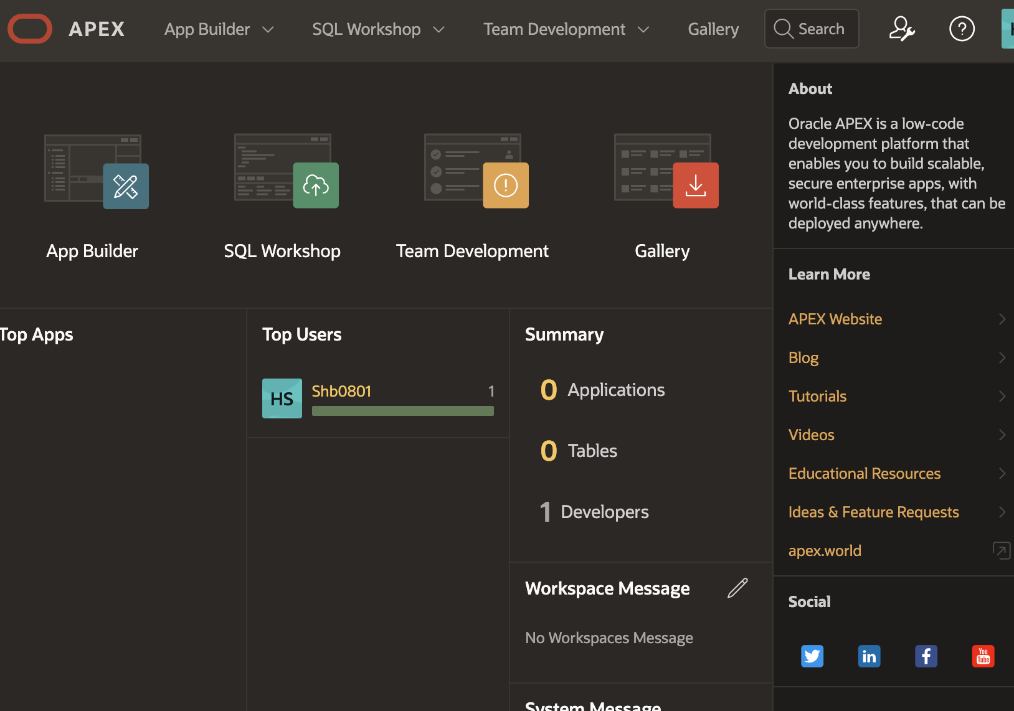Click chevron next to Blog
Viewport: 1014px width, 711px height.
tap(1002, 357)
